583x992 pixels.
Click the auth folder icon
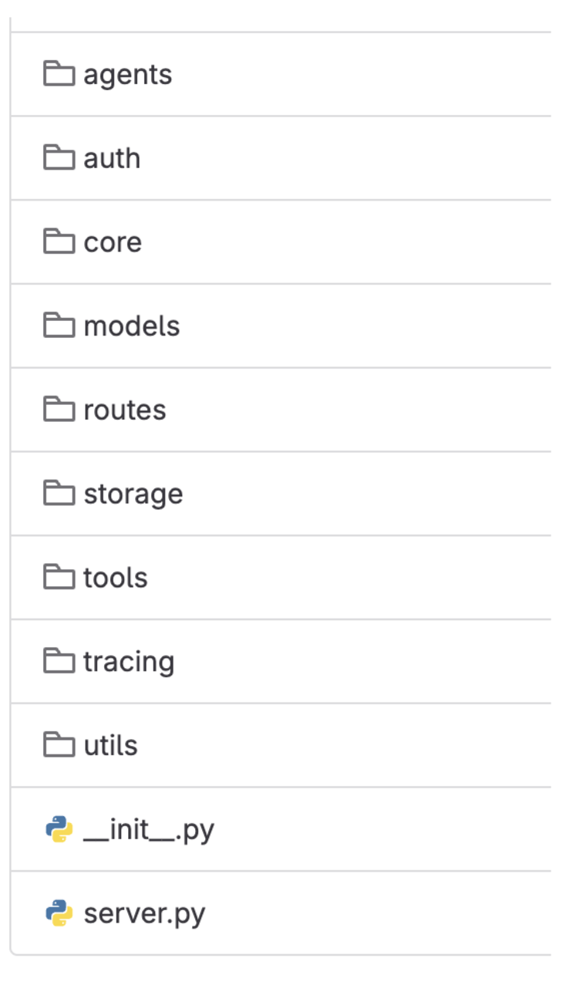[59, 158]
